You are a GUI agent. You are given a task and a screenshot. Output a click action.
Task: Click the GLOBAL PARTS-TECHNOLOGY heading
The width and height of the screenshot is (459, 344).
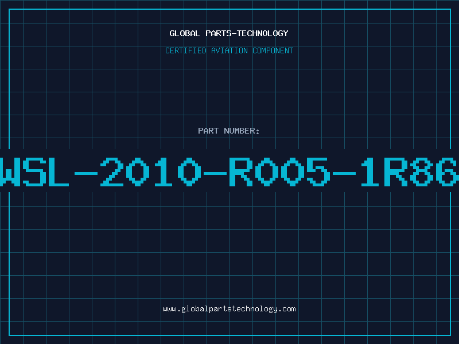pyautogui.click(x=229, y=33)
